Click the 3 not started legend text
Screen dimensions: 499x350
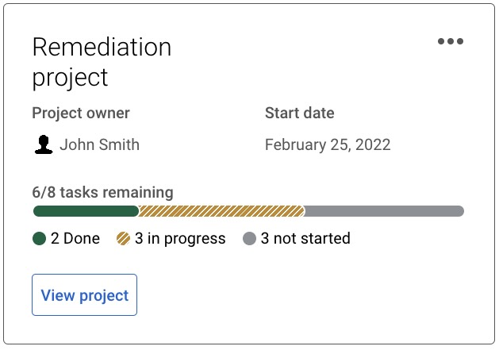click(305, 238)
